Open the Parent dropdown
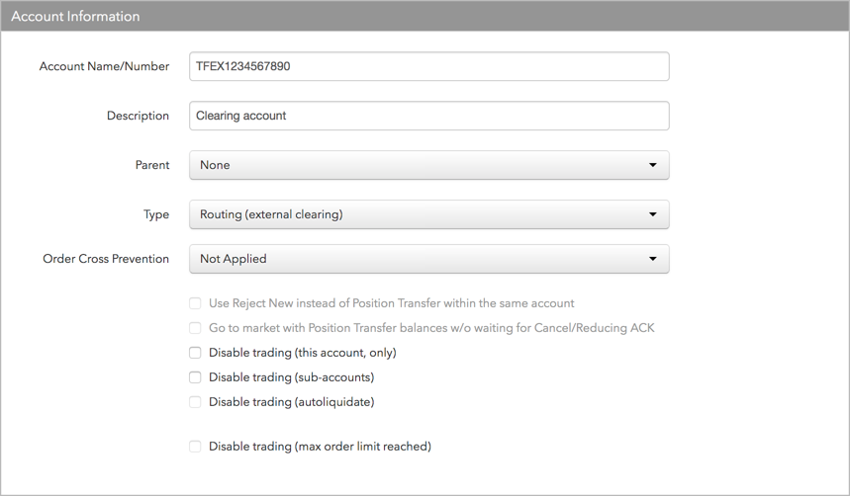This screenshot has width=850, height=496. (428, 165)
